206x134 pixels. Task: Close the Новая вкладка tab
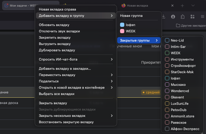tap(172, 6)
